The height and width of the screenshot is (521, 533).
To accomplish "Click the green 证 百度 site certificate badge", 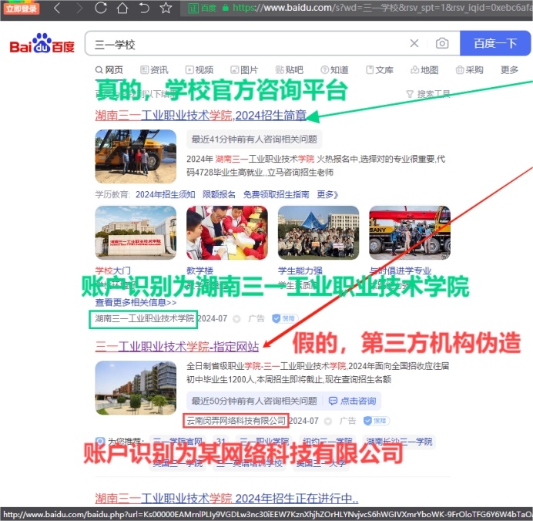I will point(203,8).
